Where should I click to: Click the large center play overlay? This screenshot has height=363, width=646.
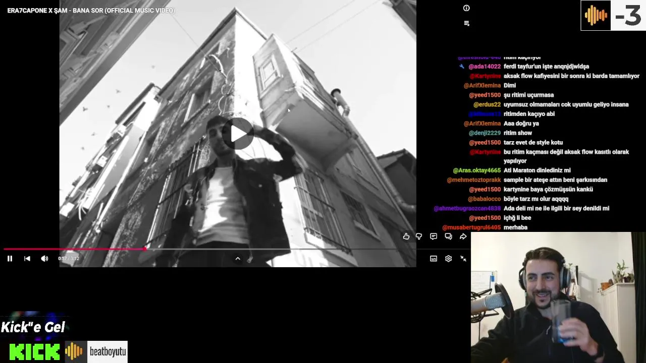point(238,134)
